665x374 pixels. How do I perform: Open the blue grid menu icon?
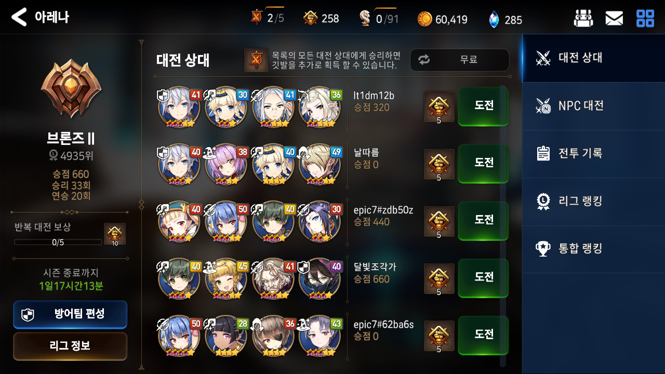click(645, 19)
